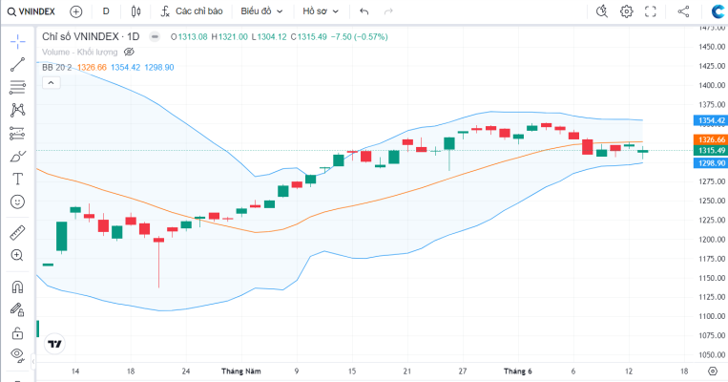Select the text annotation tool
This screenshot has width=728, height=382.
tap(17, 179)
